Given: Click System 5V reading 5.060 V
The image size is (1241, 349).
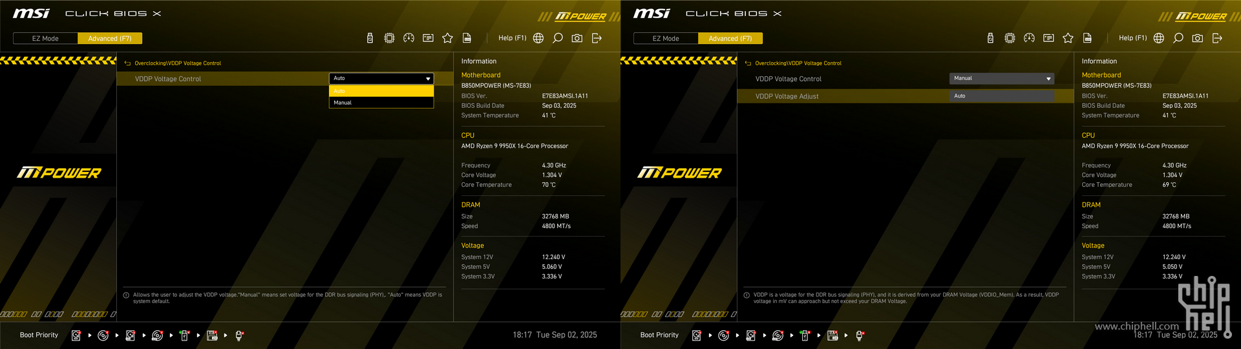Looking at the screenshot, I should point(552,267).
